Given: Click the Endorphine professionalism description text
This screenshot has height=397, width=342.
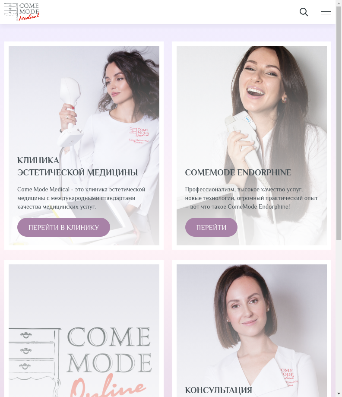Looking at the screenshot, I should click(x=251, y=198).
